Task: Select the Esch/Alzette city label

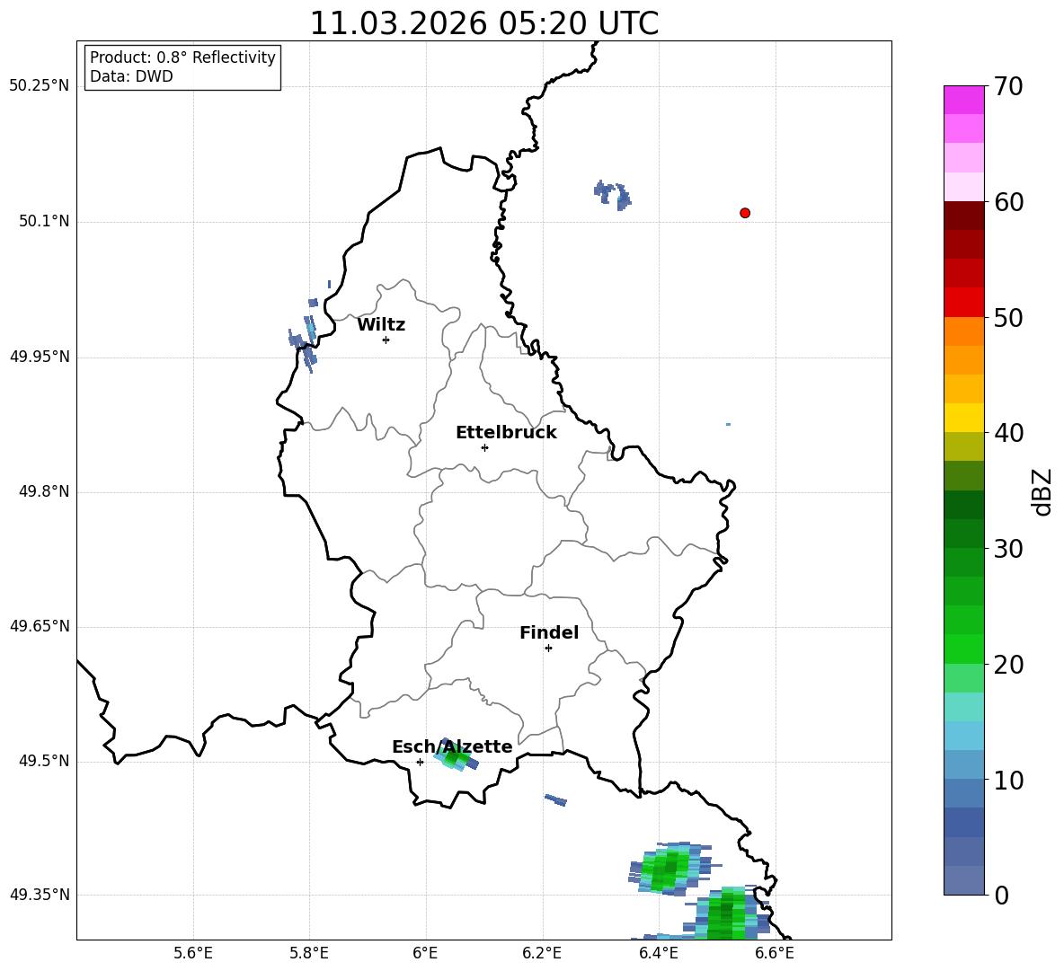Action: [452, 746]
